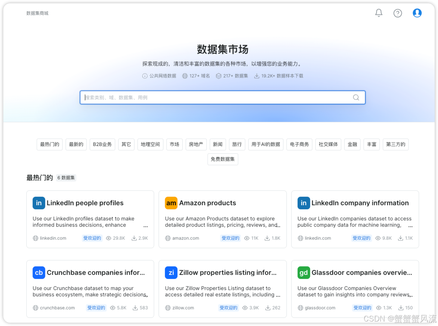438x326 pixels.
Task: Open Crunchbase companies information dataset title
Action: pyautogui.click(x=96, y=273)
